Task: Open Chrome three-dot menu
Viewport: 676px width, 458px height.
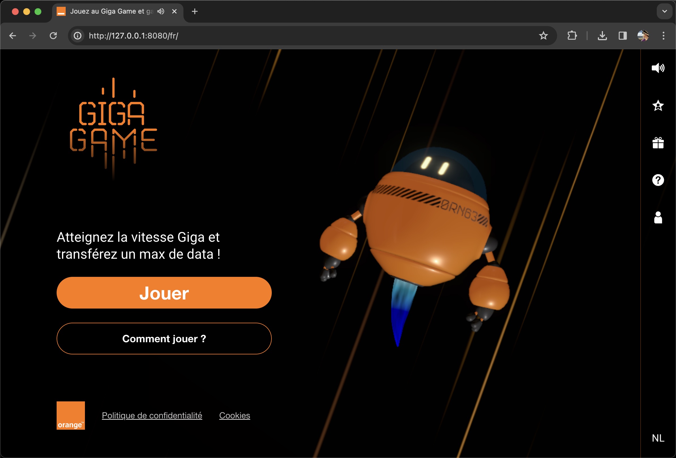Action: [663, 36]
